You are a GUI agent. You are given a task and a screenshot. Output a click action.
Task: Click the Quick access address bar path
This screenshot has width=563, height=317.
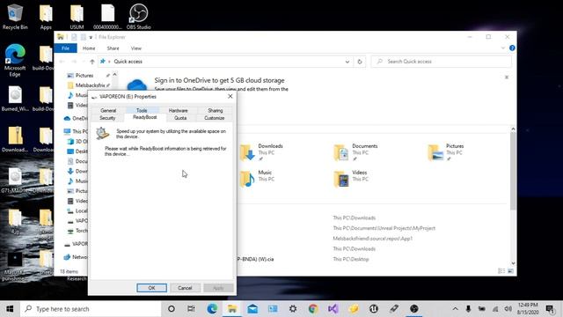128,62
